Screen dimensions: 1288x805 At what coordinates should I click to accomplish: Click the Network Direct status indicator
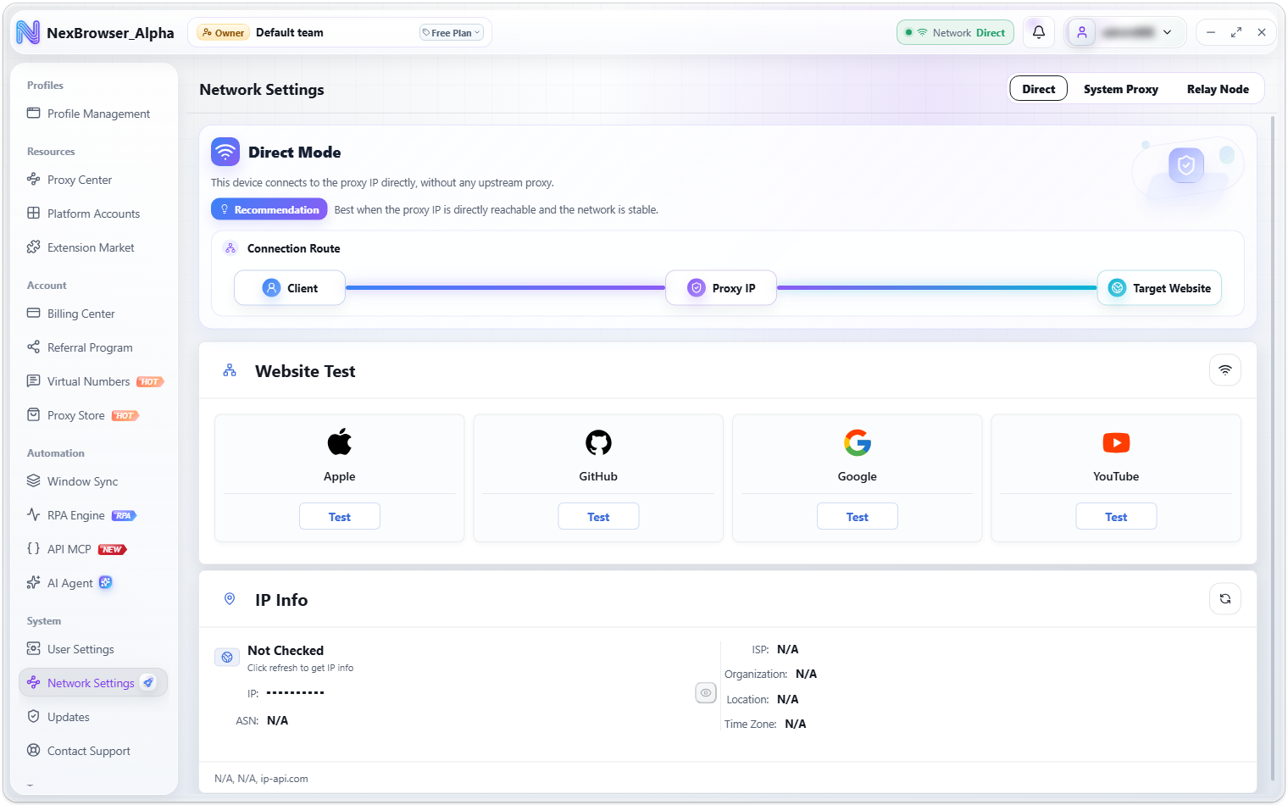(955, 32)
